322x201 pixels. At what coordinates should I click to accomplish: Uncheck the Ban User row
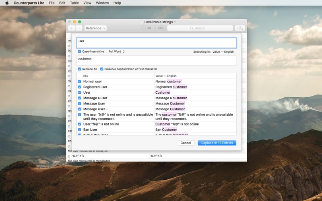pos(79,129)
